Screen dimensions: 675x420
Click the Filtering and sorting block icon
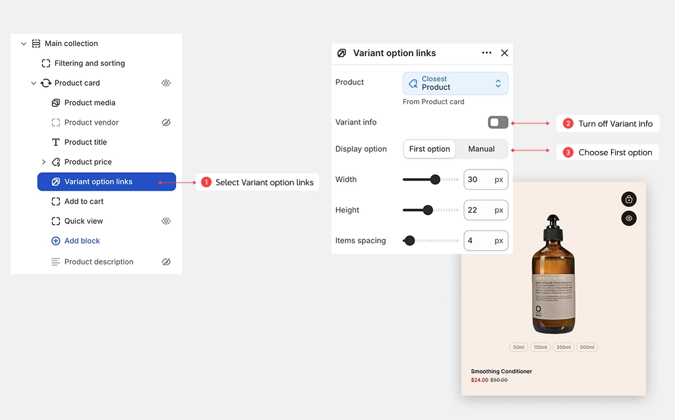[45, 63]
